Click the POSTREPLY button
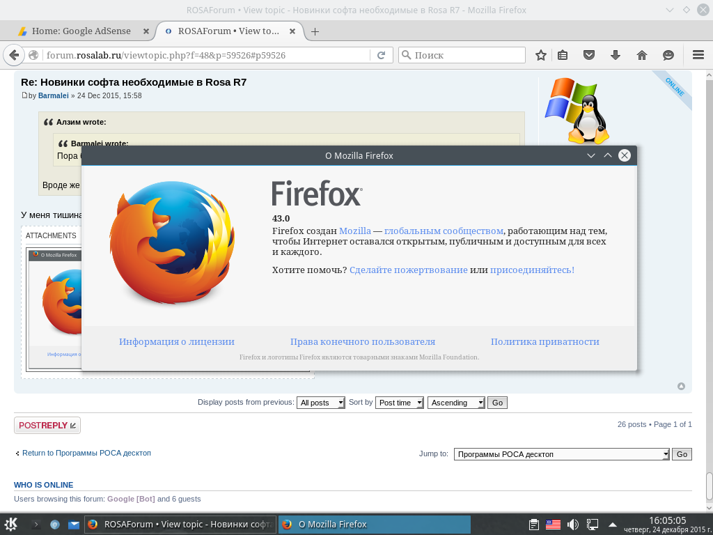 [x=47, y=426]
